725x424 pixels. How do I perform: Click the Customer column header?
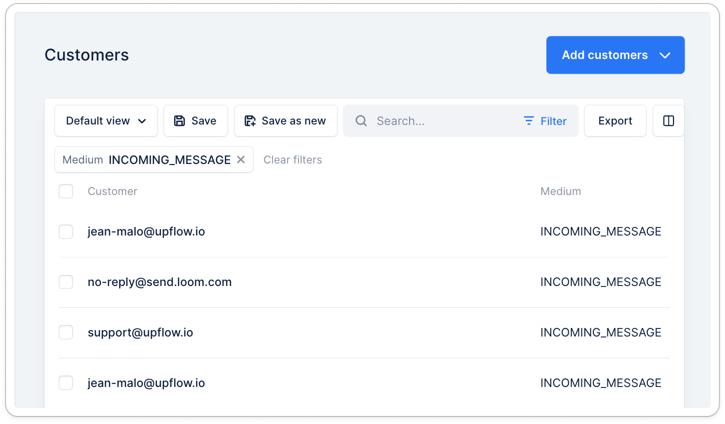pos(112,191)
